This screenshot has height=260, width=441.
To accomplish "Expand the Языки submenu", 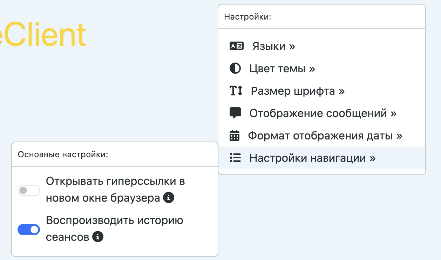I will [x=273, y=46].
